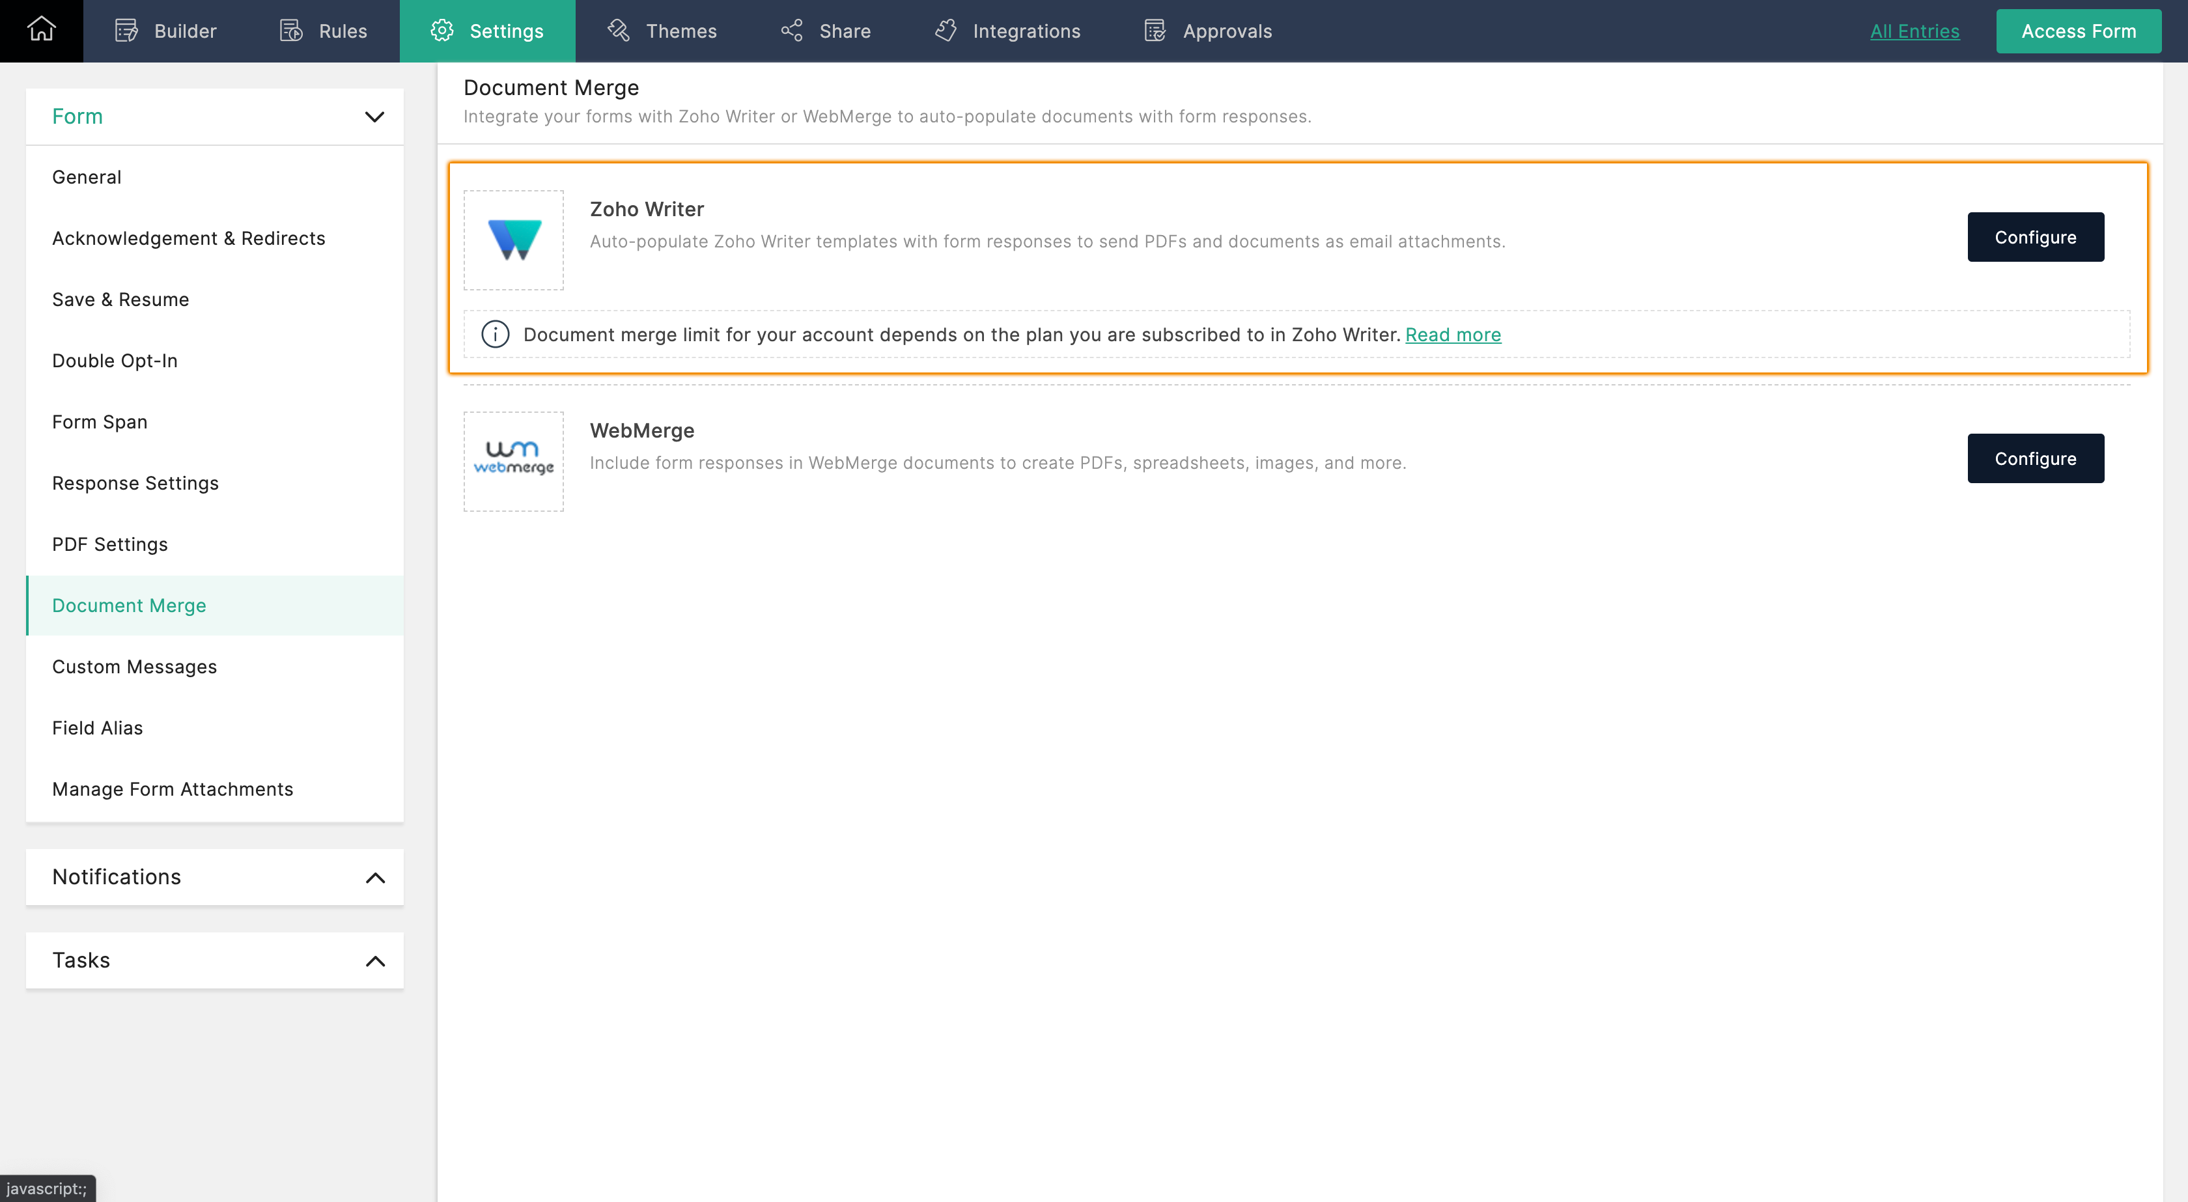Configure the WebMerge integration
2188x1202 pixels.
coord(2035,458)
